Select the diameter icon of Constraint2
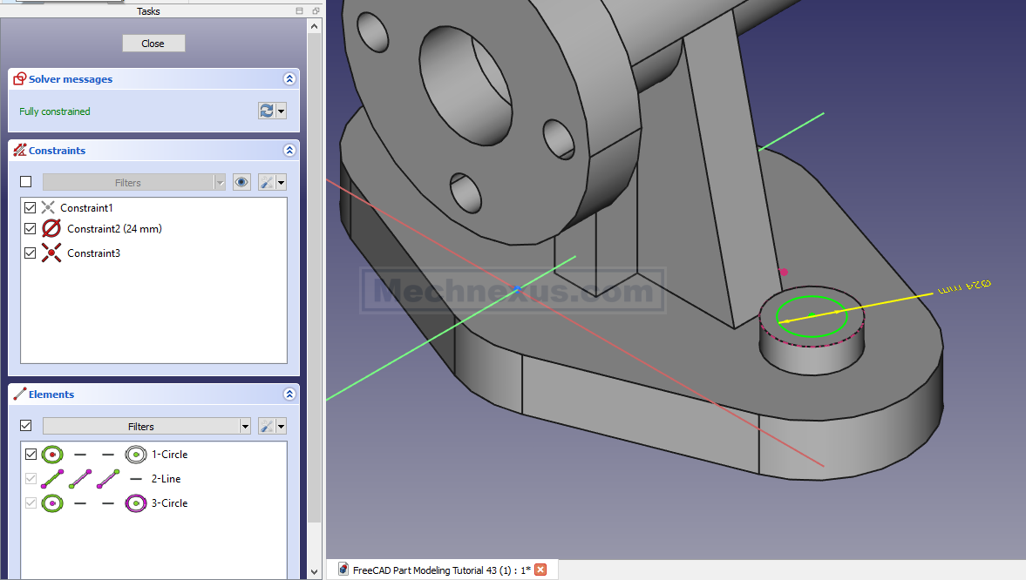The width and height of the screenshot is (1026, 580). tap(51, 229)
